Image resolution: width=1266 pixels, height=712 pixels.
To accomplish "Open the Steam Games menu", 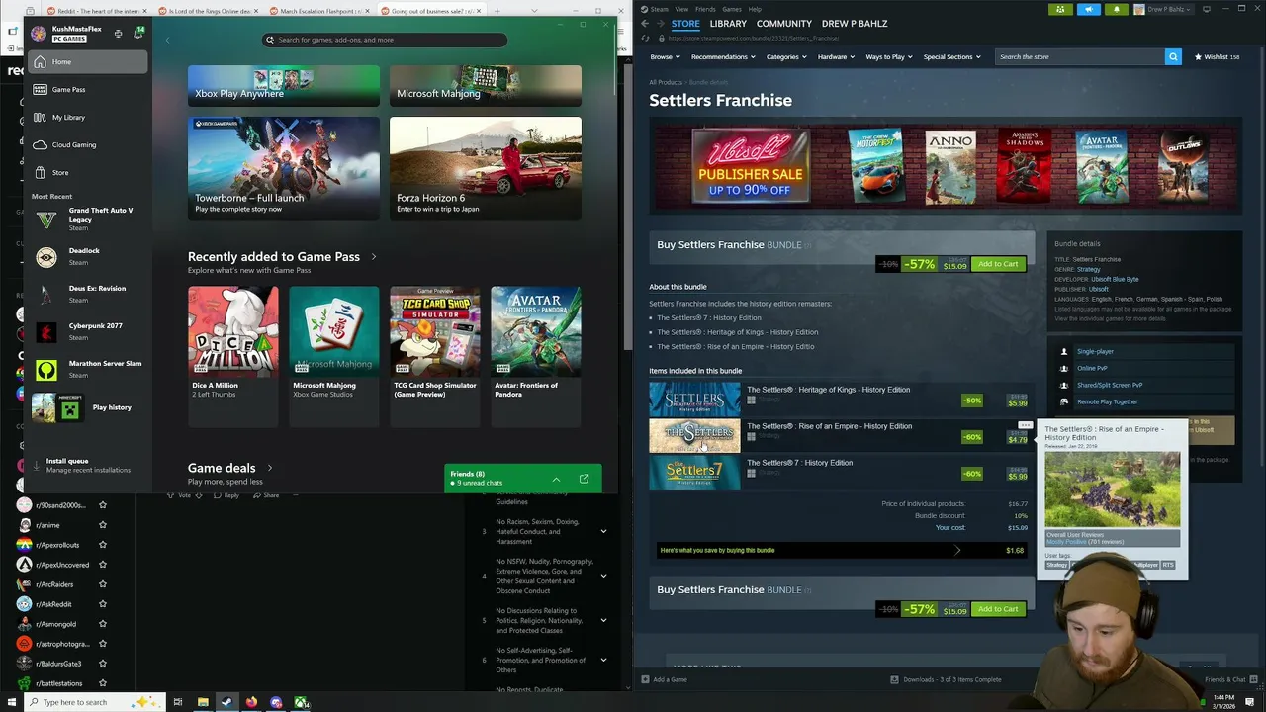I will click(x=732, y=9).
